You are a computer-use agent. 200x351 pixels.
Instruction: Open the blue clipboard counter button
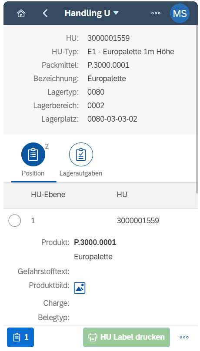point(20,337)
